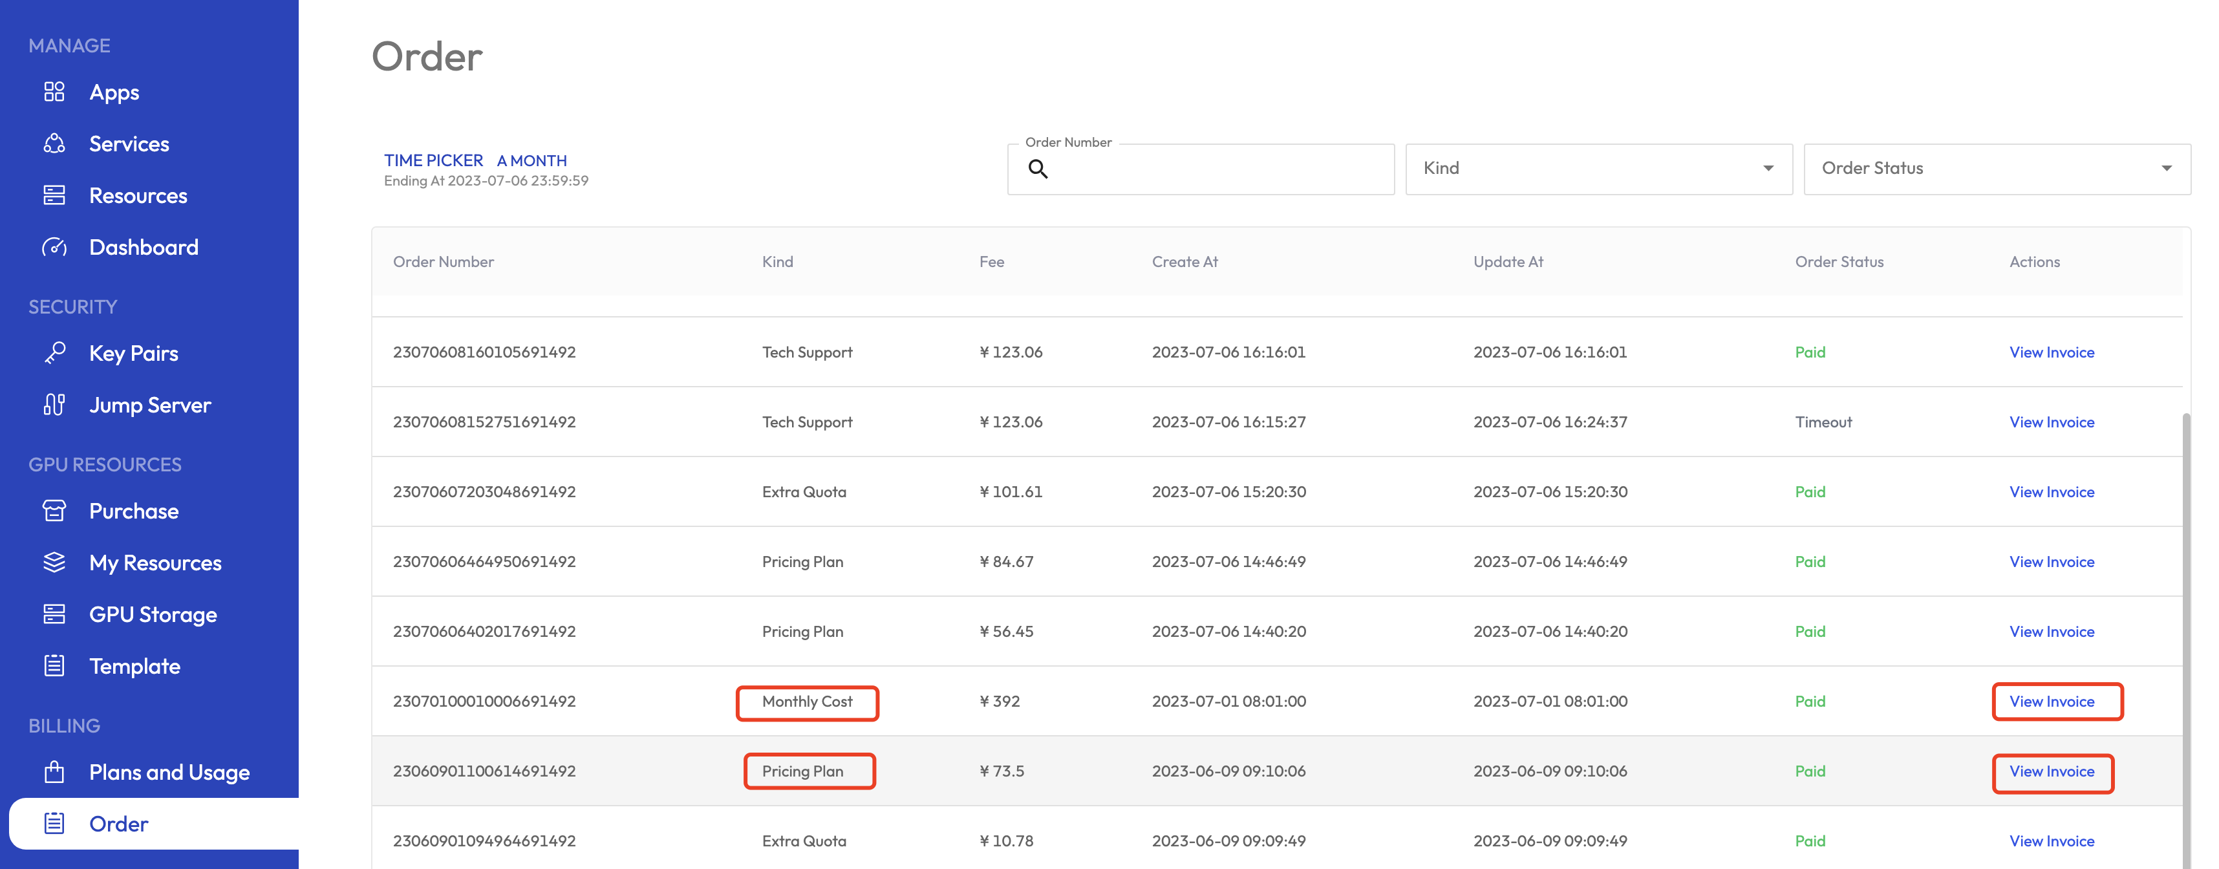
Task: Click the Apps grid icon
Action: coord(54,91)
